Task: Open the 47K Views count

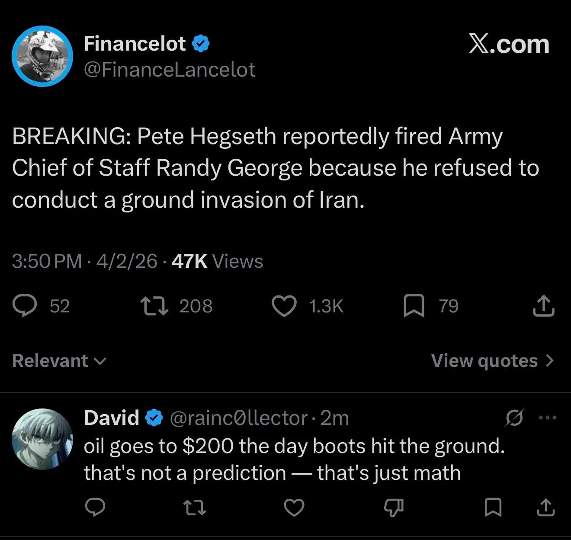Action: click(x=217, y=261)
